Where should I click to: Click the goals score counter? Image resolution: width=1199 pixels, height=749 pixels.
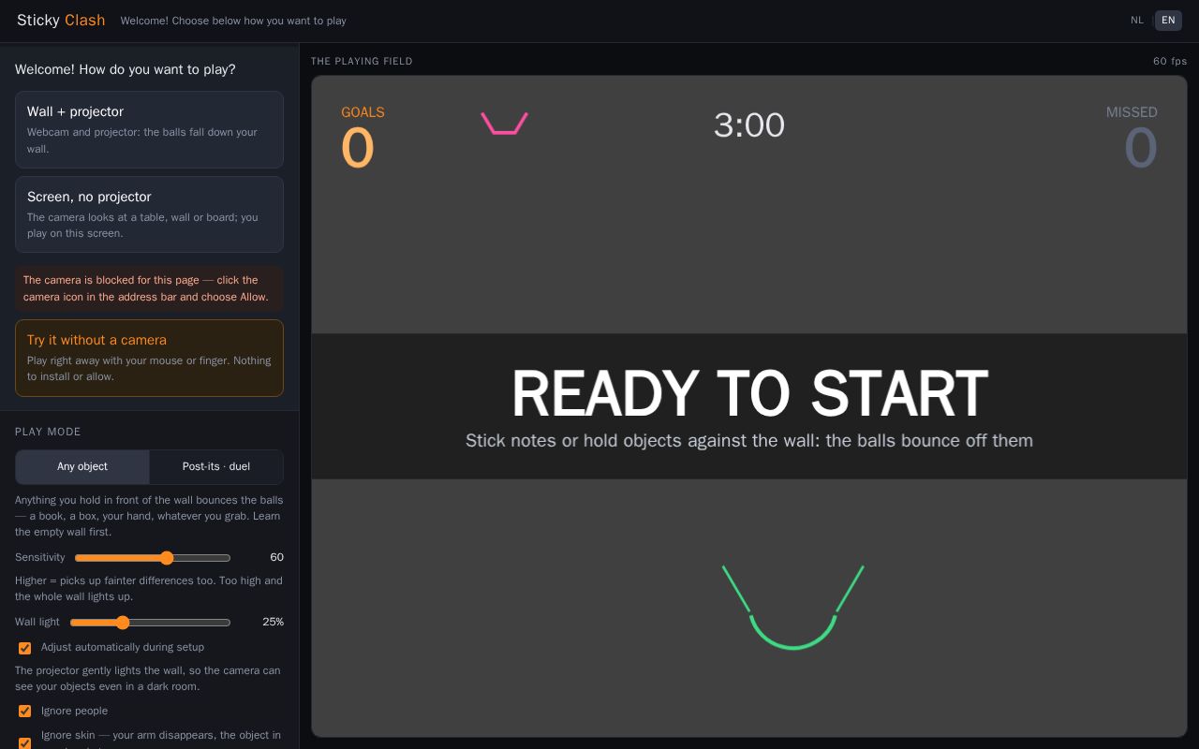[358, 148]
